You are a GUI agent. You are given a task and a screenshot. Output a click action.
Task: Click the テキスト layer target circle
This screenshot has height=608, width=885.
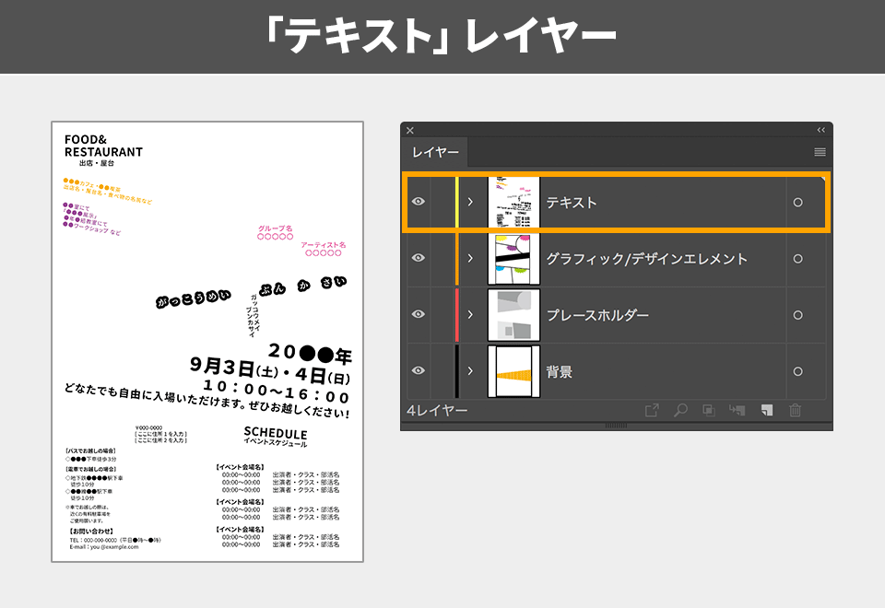pyautogui.click(x=797, y=202)
